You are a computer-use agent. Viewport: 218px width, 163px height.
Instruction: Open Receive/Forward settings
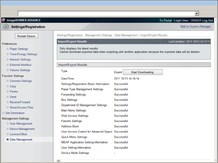point(20,102)
